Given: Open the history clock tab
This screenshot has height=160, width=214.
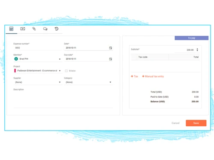Looking at the screenshot, I should tap(56, 29).
